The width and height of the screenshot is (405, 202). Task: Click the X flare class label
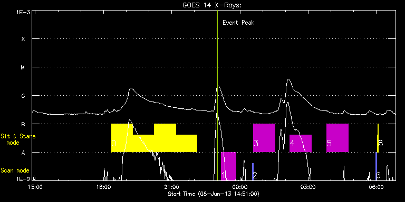click(23, 39)
